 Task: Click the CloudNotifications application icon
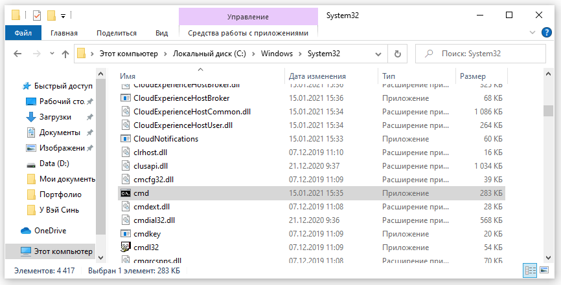click(x=126, y=138)
